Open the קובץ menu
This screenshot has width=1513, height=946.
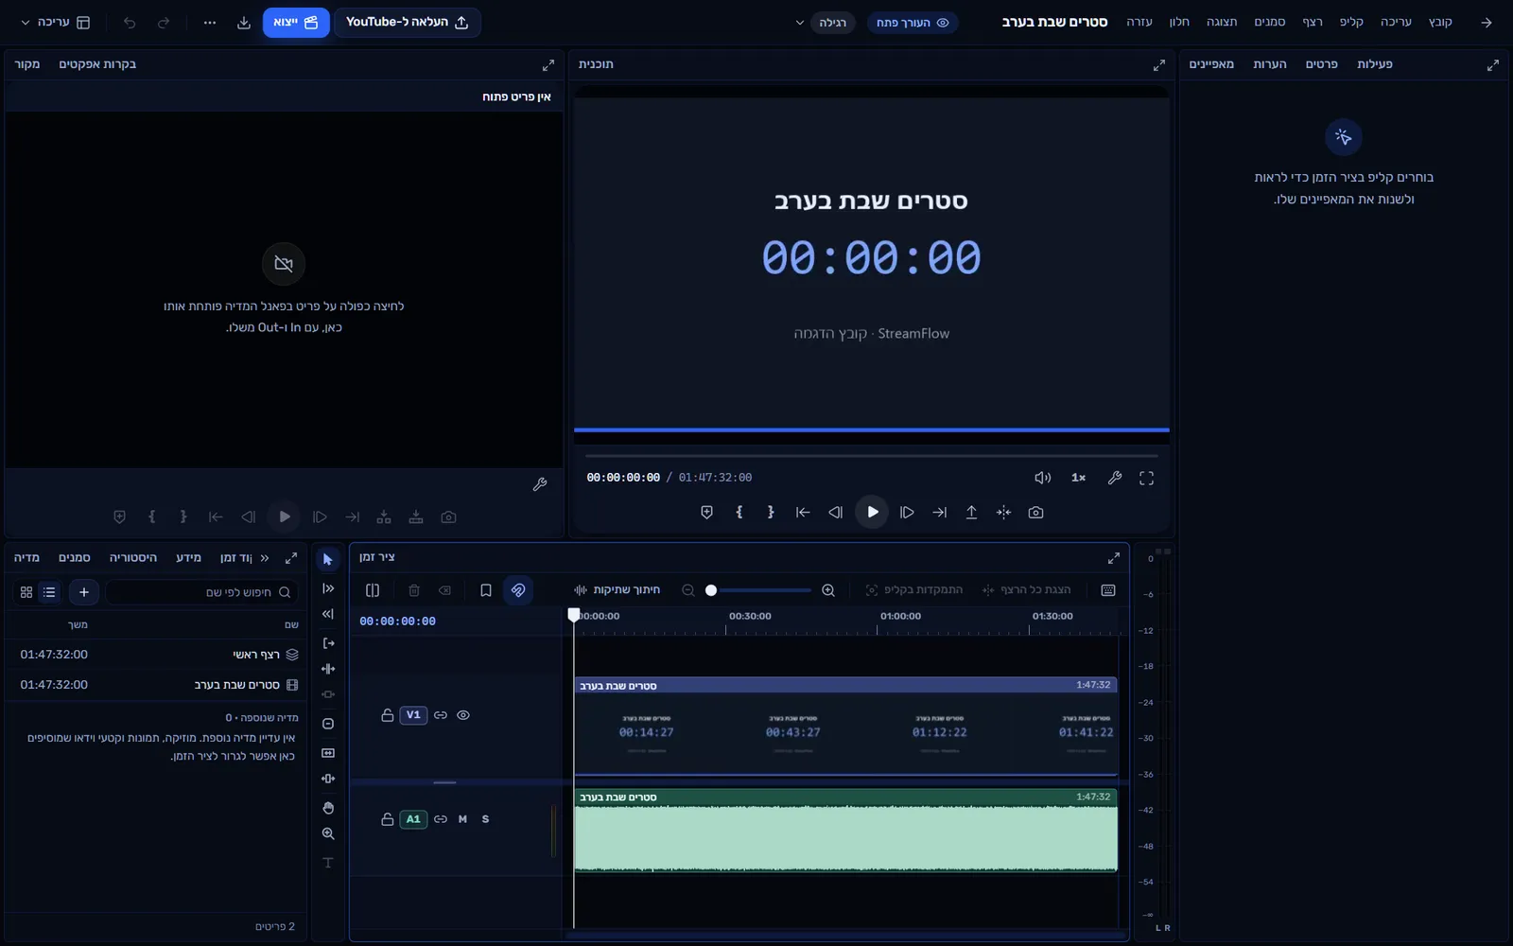click(x=1440, y=22)
